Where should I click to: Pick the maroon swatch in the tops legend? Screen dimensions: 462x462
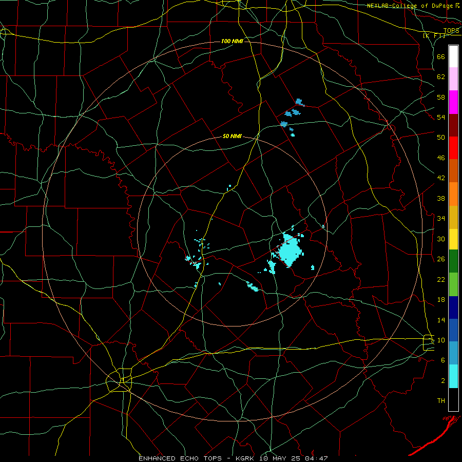(x=453, y=125)
